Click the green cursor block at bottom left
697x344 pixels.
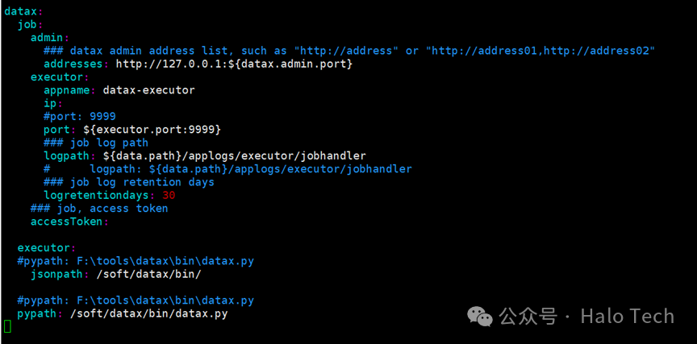(7, 325)
